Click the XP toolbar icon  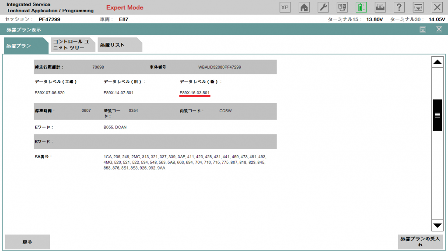click(x=285, y=7)
